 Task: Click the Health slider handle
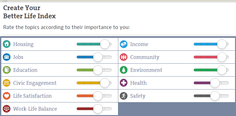(x=215, y=83)
